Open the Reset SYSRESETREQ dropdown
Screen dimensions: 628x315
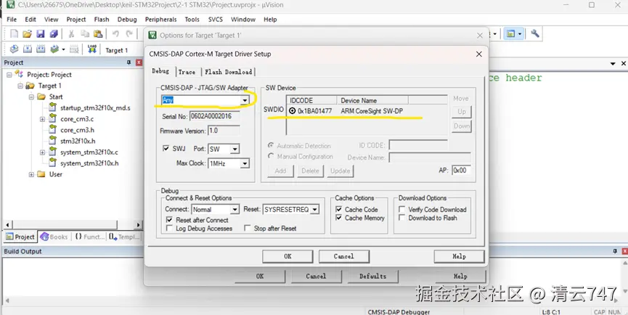pos(314,210)
